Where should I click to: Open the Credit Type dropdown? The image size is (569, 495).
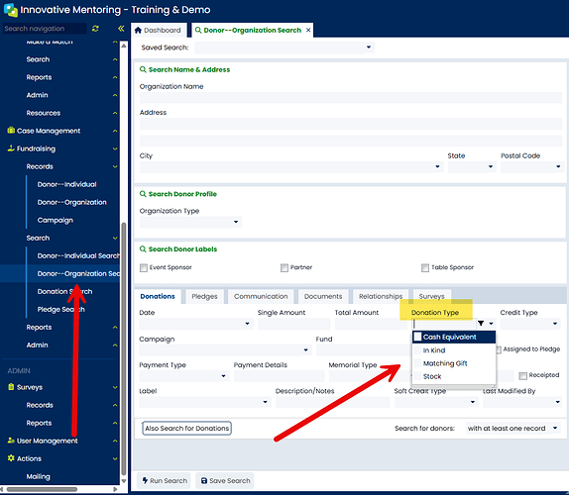click(530, 324)
